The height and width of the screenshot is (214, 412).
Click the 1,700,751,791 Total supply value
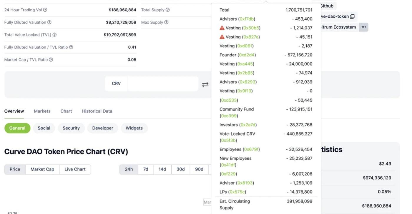pos(299,10)
